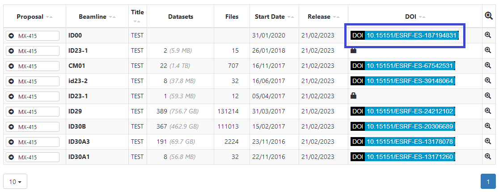Viewport: 499px width, 192px height.
Task: Click arrow icon of MX-415 in ID30B row
Action: (x=11, y=127)
